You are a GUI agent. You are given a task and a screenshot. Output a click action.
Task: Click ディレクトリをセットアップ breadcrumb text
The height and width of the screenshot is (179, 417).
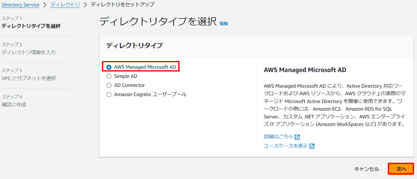click(x=122, y=5)
